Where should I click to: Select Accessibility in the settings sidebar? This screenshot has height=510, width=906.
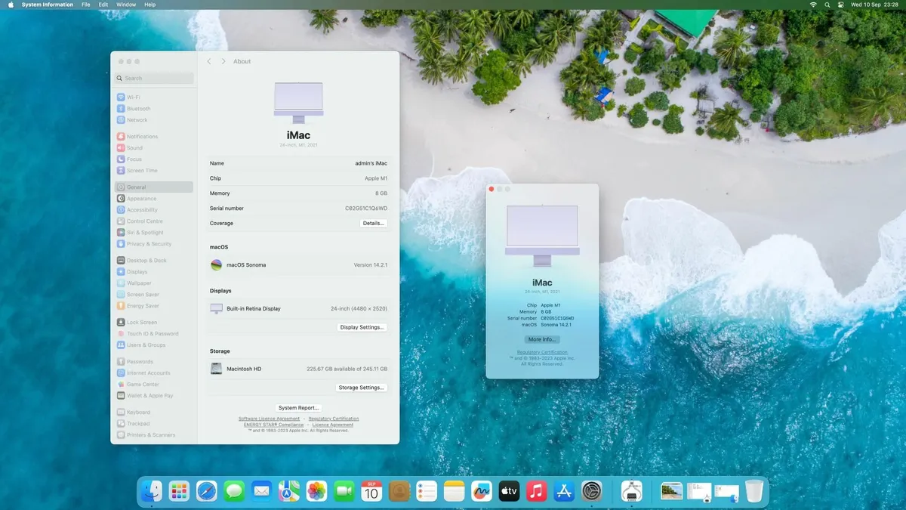154,210
